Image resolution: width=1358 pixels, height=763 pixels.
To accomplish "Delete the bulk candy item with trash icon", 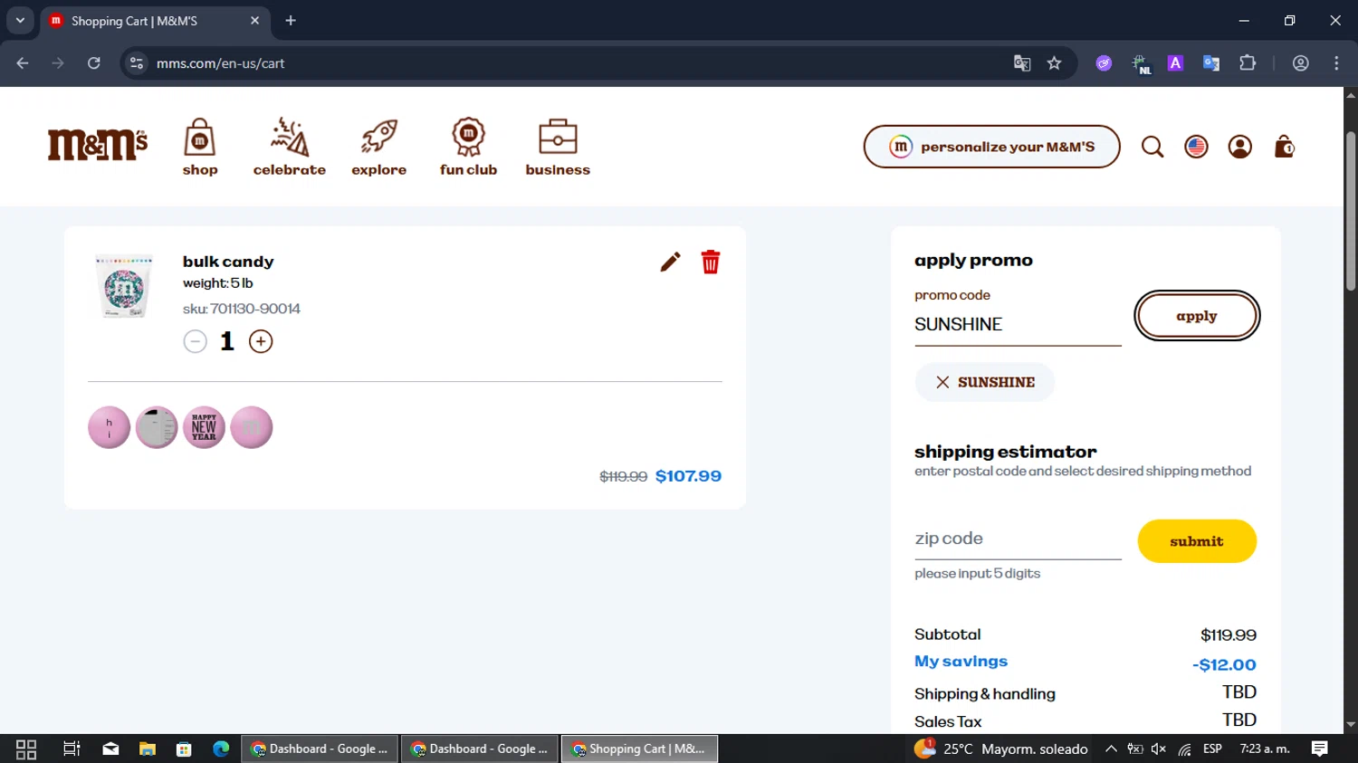I will click(711, 262).
